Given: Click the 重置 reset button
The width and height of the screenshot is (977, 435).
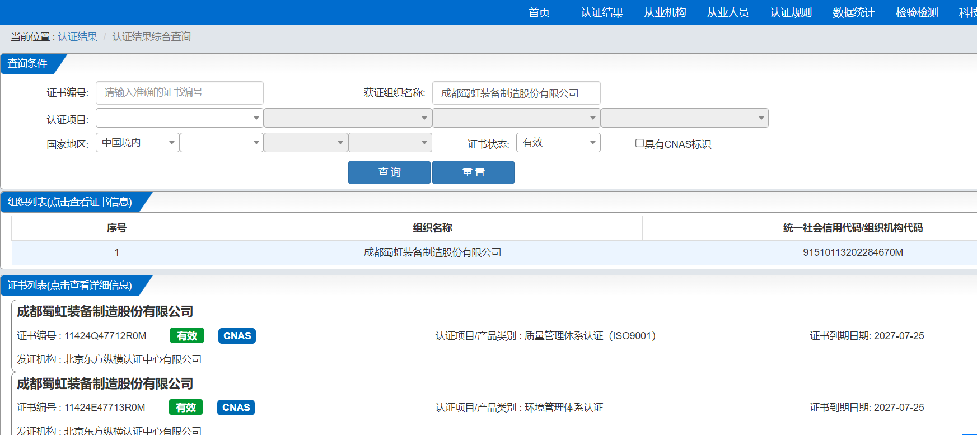Looking at the screenshot, I should point(473,172).
